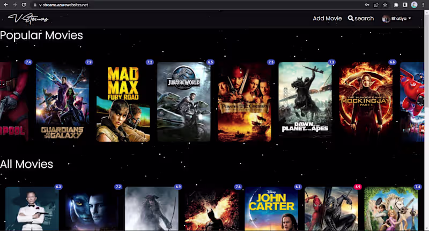Click the password key icon in address bar
The width and height of the screenshot is (429, 231).
(x=367, y=5)
